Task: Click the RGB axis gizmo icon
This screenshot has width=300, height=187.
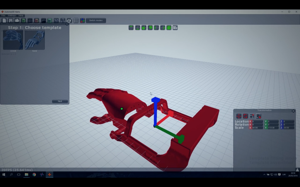Action: (83, 20)
